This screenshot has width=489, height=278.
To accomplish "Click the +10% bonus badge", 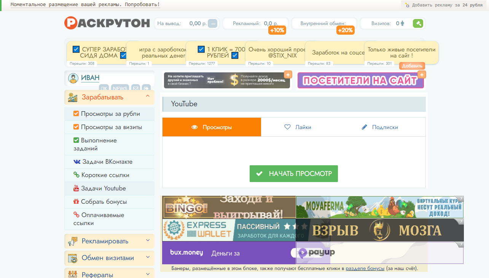I will (277, 30).
